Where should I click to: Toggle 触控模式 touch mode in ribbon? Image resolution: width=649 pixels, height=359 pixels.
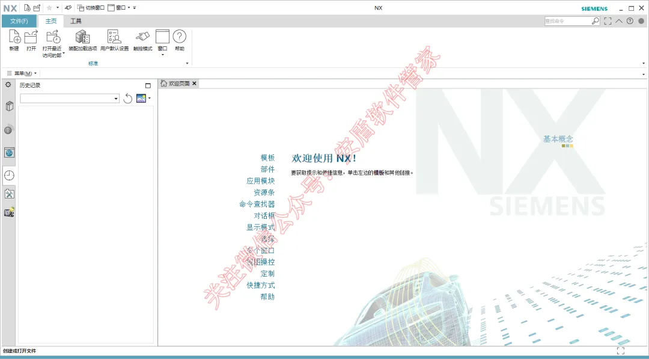pos(142,40)
